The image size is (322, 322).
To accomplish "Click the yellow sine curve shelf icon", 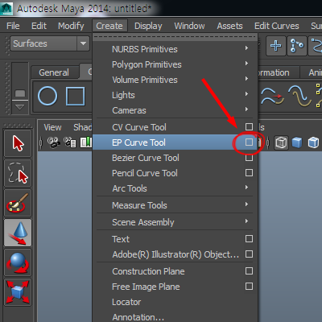I will tap(299, 96).
